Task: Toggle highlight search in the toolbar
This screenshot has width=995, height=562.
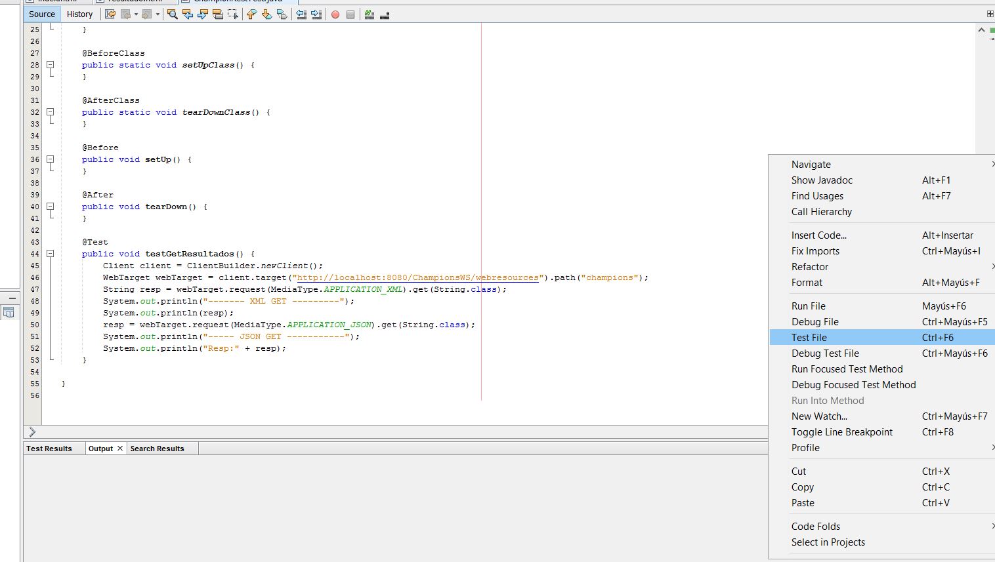Action: click(x=219, y=14)
